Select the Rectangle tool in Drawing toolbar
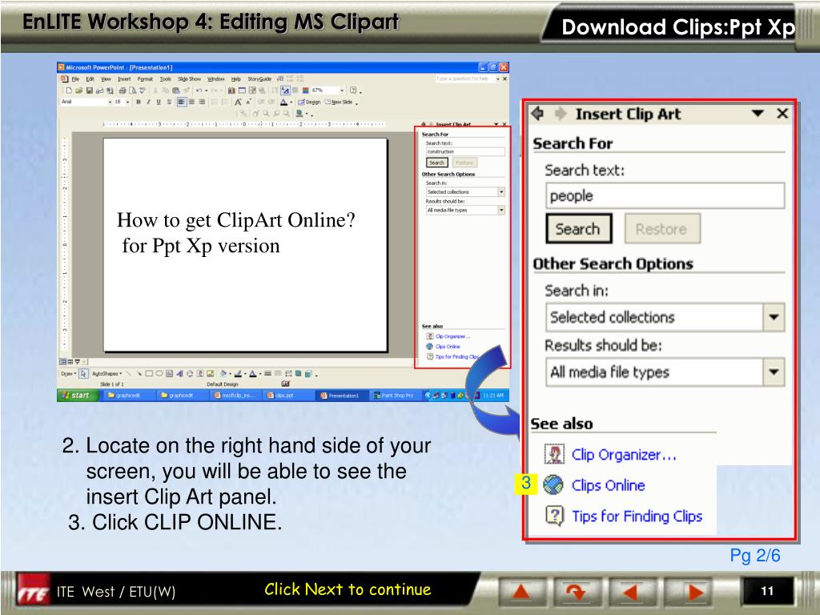Viewport: 820px width, 615px height. point(149,373)
